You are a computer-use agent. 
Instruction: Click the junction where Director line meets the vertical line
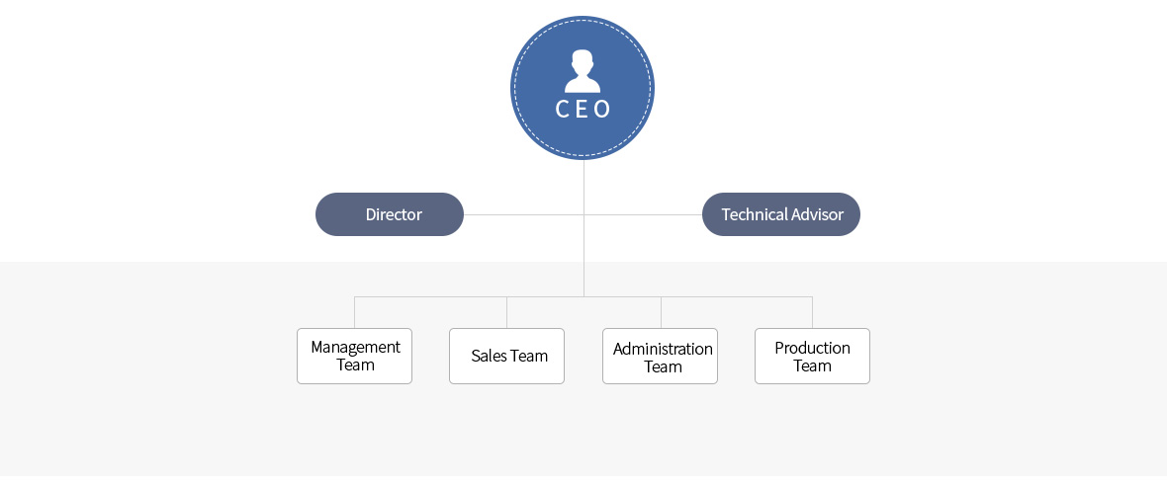pyautogui.click(x=583, y=214)
